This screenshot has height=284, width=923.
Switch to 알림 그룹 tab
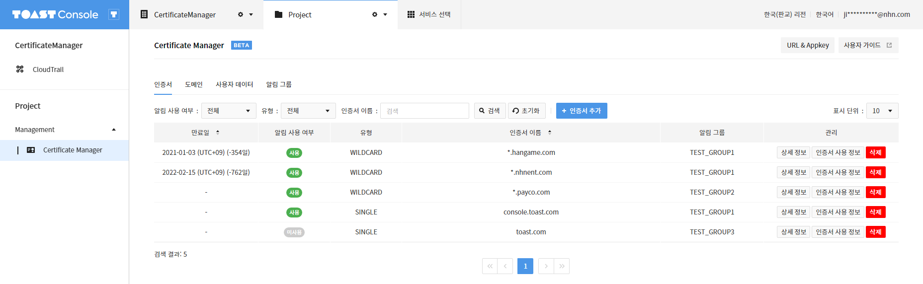pos(279,84)
